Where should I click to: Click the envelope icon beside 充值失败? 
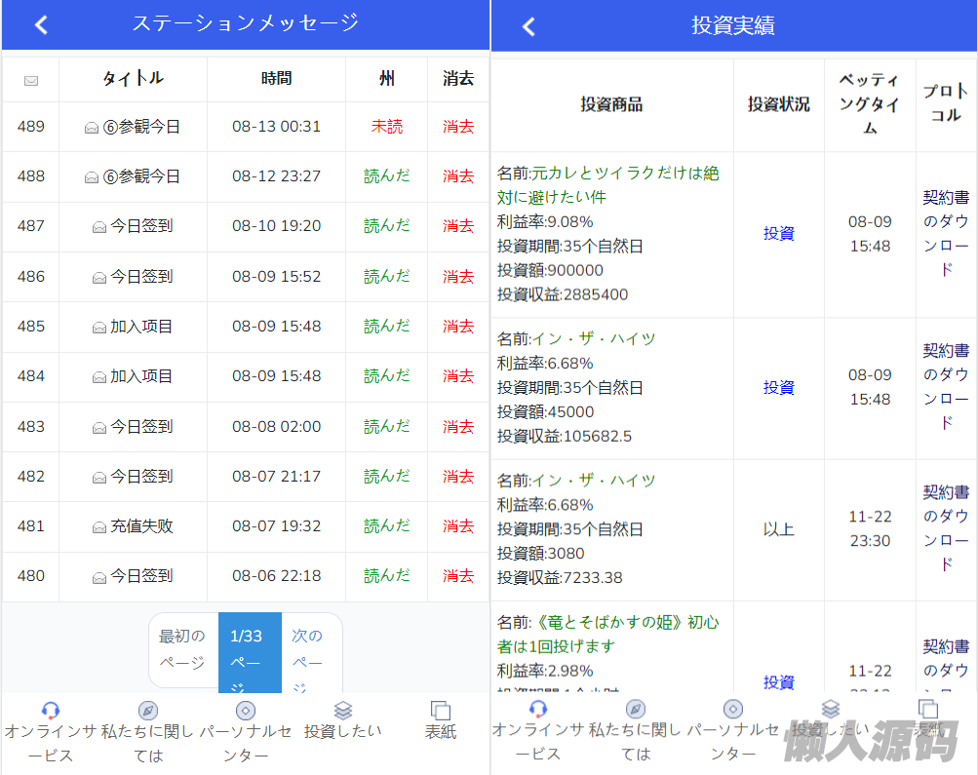pyautogui.click(x=99, y=527)
